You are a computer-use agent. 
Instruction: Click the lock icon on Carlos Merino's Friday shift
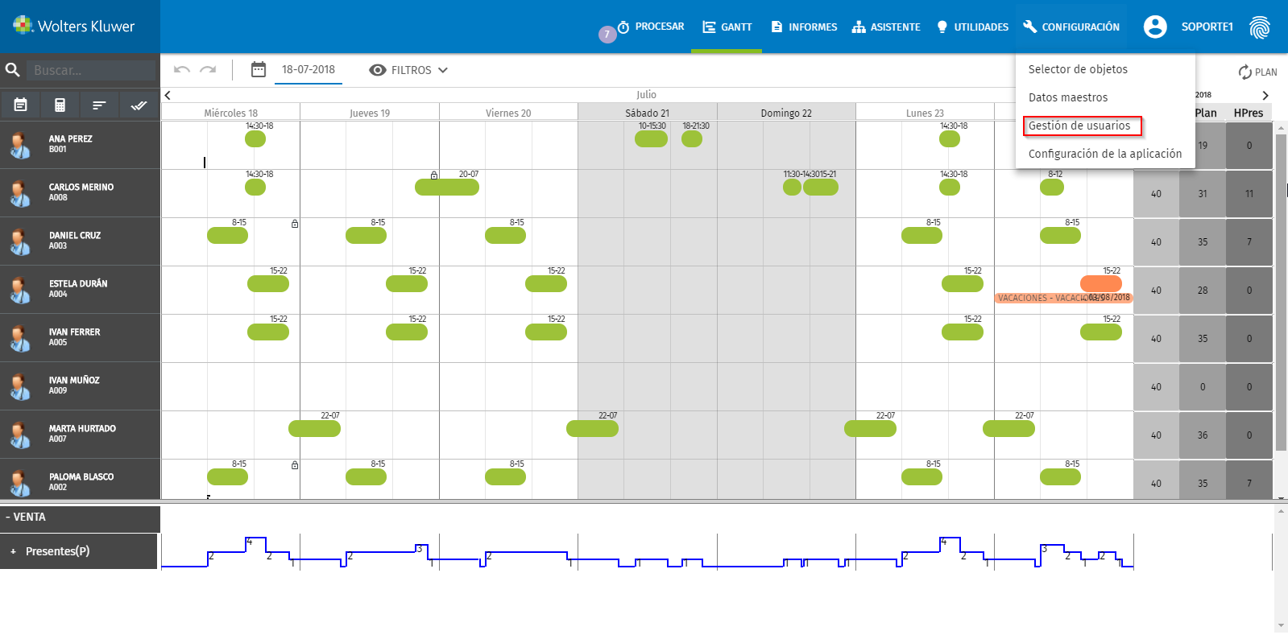click(434, 175)
